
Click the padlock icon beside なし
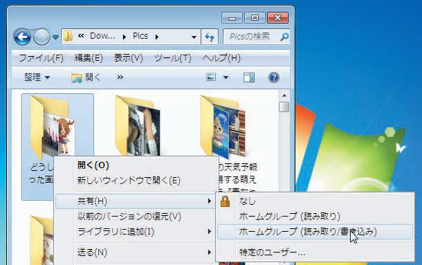coord(226,201)
